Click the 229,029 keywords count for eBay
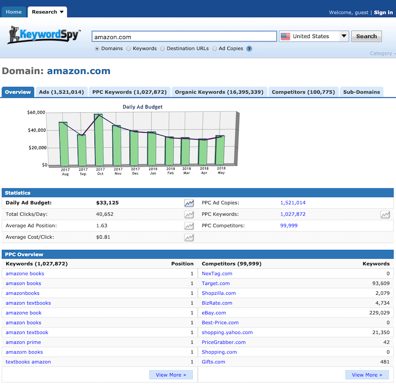The image size is (396, 387). [x=380, y=313]
